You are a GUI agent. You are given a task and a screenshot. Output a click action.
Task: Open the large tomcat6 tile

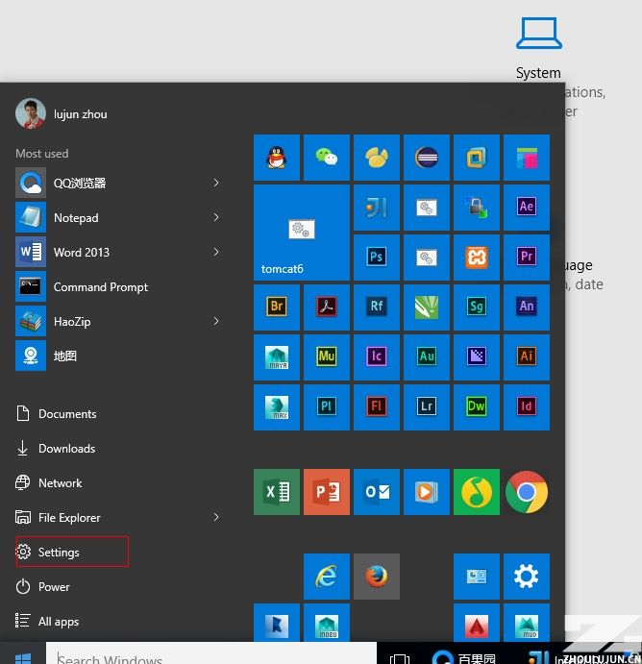tap(302, 233)
